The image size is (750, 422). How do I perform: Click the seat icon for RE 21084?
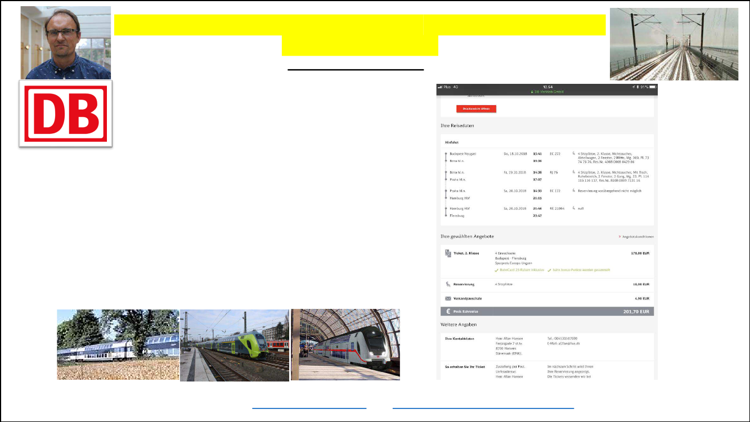[573, 208]
